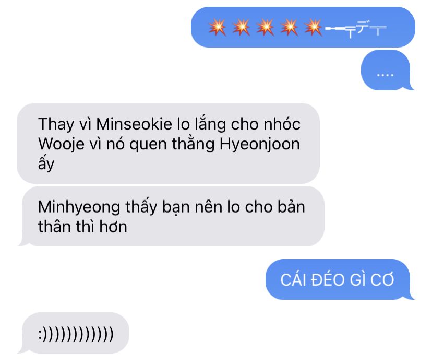Click the name 'Hyeonjoon' in gray message
432x364 pixels.
(259, 145)
